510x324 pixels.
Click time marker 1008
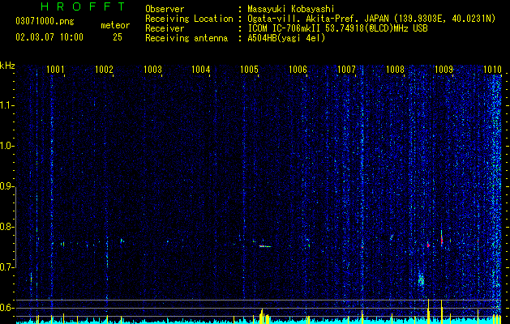pyautogui.click(x=395, y=69)
